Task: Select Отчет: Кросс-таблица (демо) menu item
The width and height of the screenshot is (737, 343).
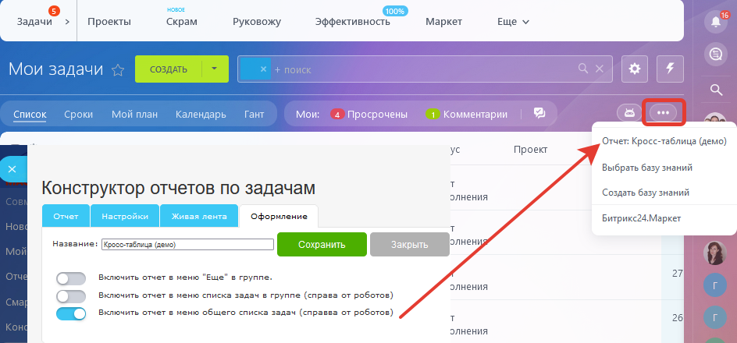Action: point(664,142)
